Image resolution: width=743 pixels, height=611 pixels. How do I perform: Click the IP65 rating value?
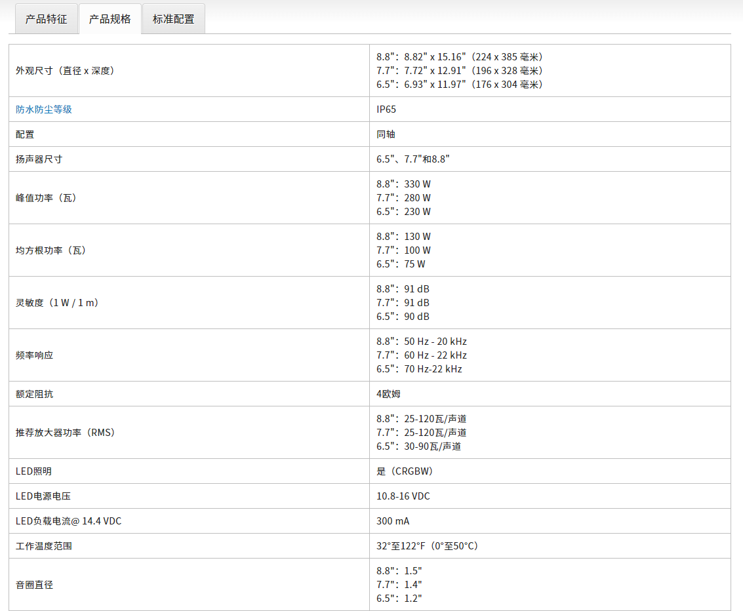(386, 109)
